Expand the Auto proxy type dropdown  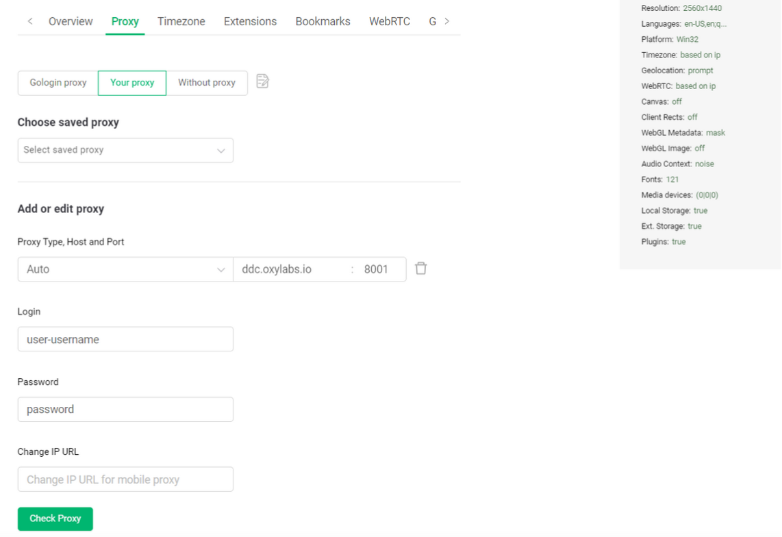click(125, 269)
